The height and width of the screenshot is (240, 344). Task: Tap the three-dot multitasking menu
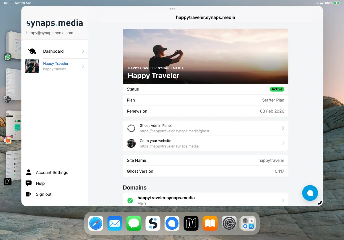point(172,9)
